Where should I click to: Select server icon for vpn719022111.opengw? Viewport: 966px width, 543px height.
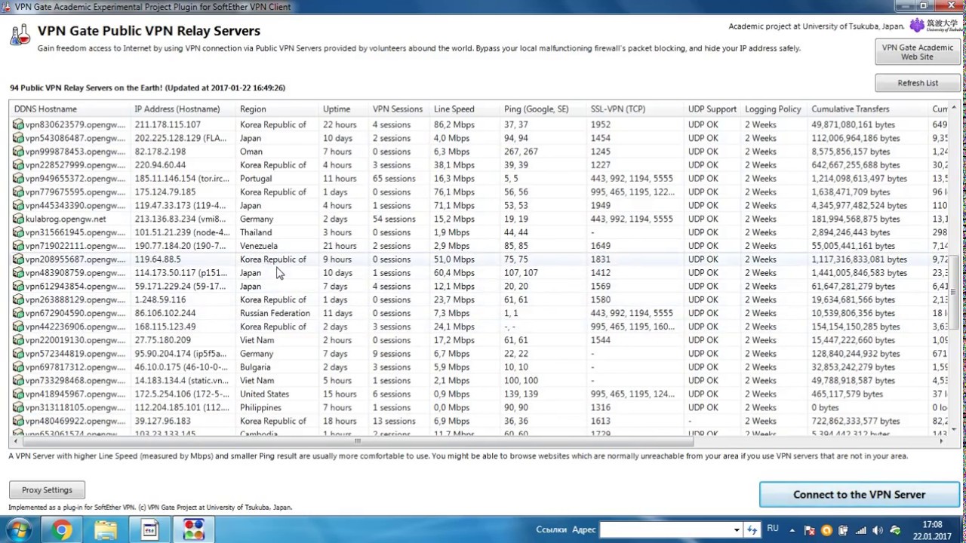(x=18, y=246)
